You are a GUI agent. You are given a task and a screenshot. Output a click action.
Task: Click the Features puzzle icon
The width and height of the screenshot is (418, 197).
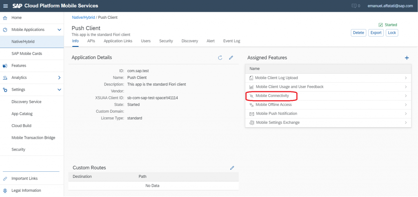point(5,66)
